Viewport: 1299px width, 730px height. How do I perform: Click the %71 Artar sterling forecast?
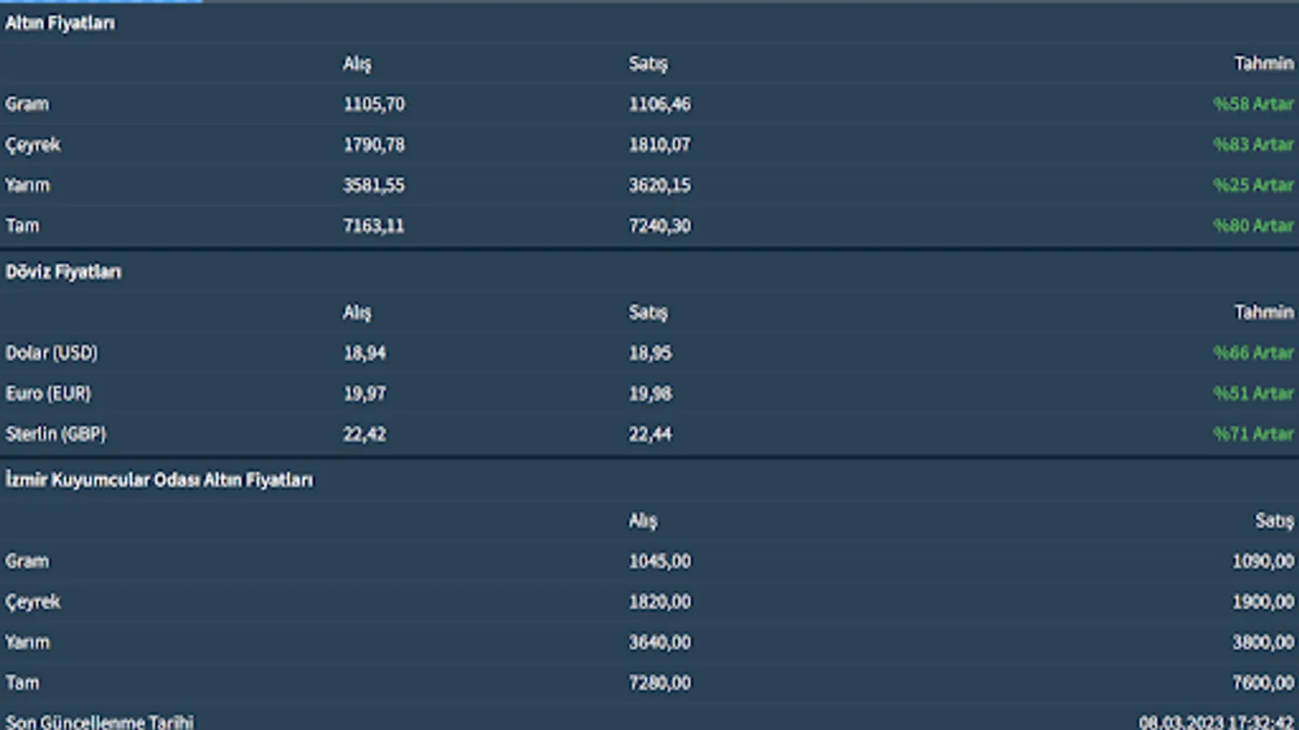click(x=1253, y=434)
